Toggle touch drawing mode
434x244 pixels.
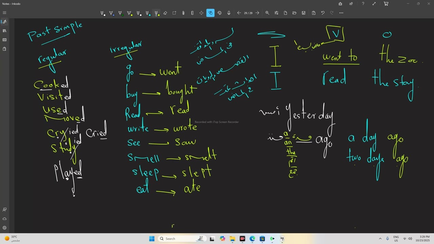(x=211, y=13)
